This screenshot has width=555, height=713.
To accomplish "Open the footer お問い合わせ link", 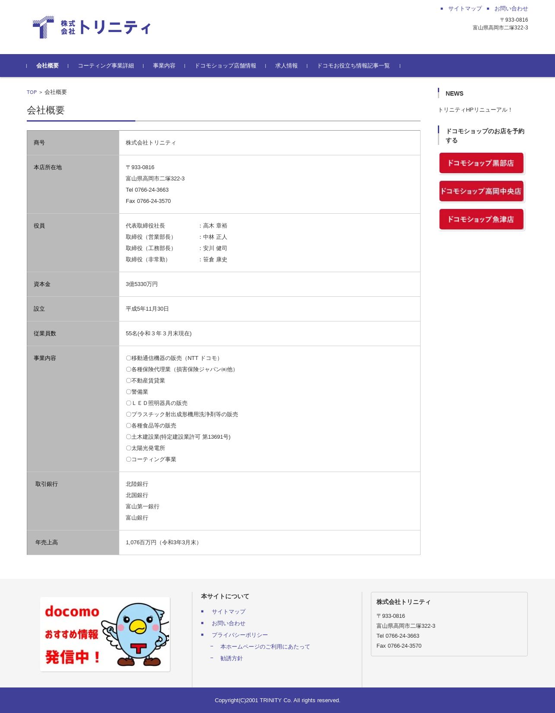I will pos(229,623).
